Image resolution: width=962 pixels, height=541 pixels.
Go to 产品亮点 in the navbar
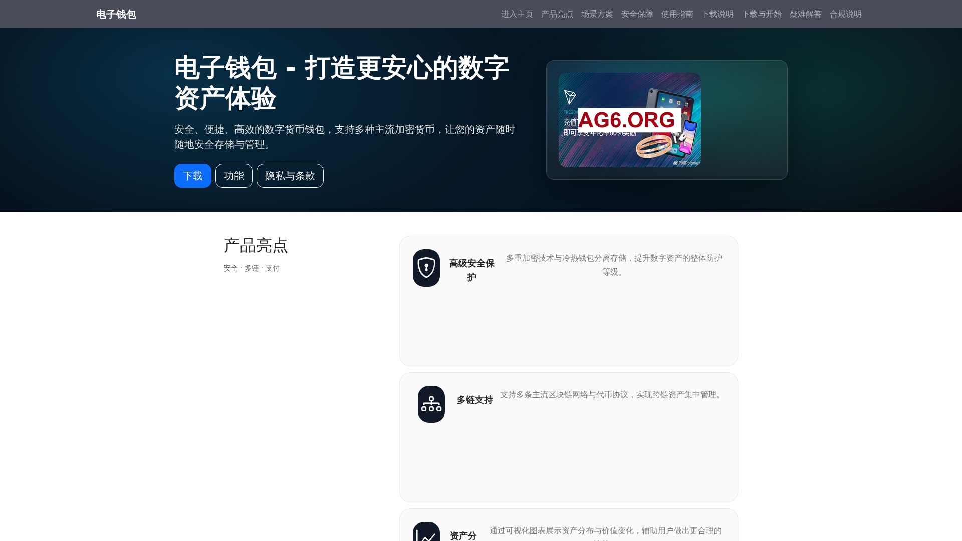point(557,14)
